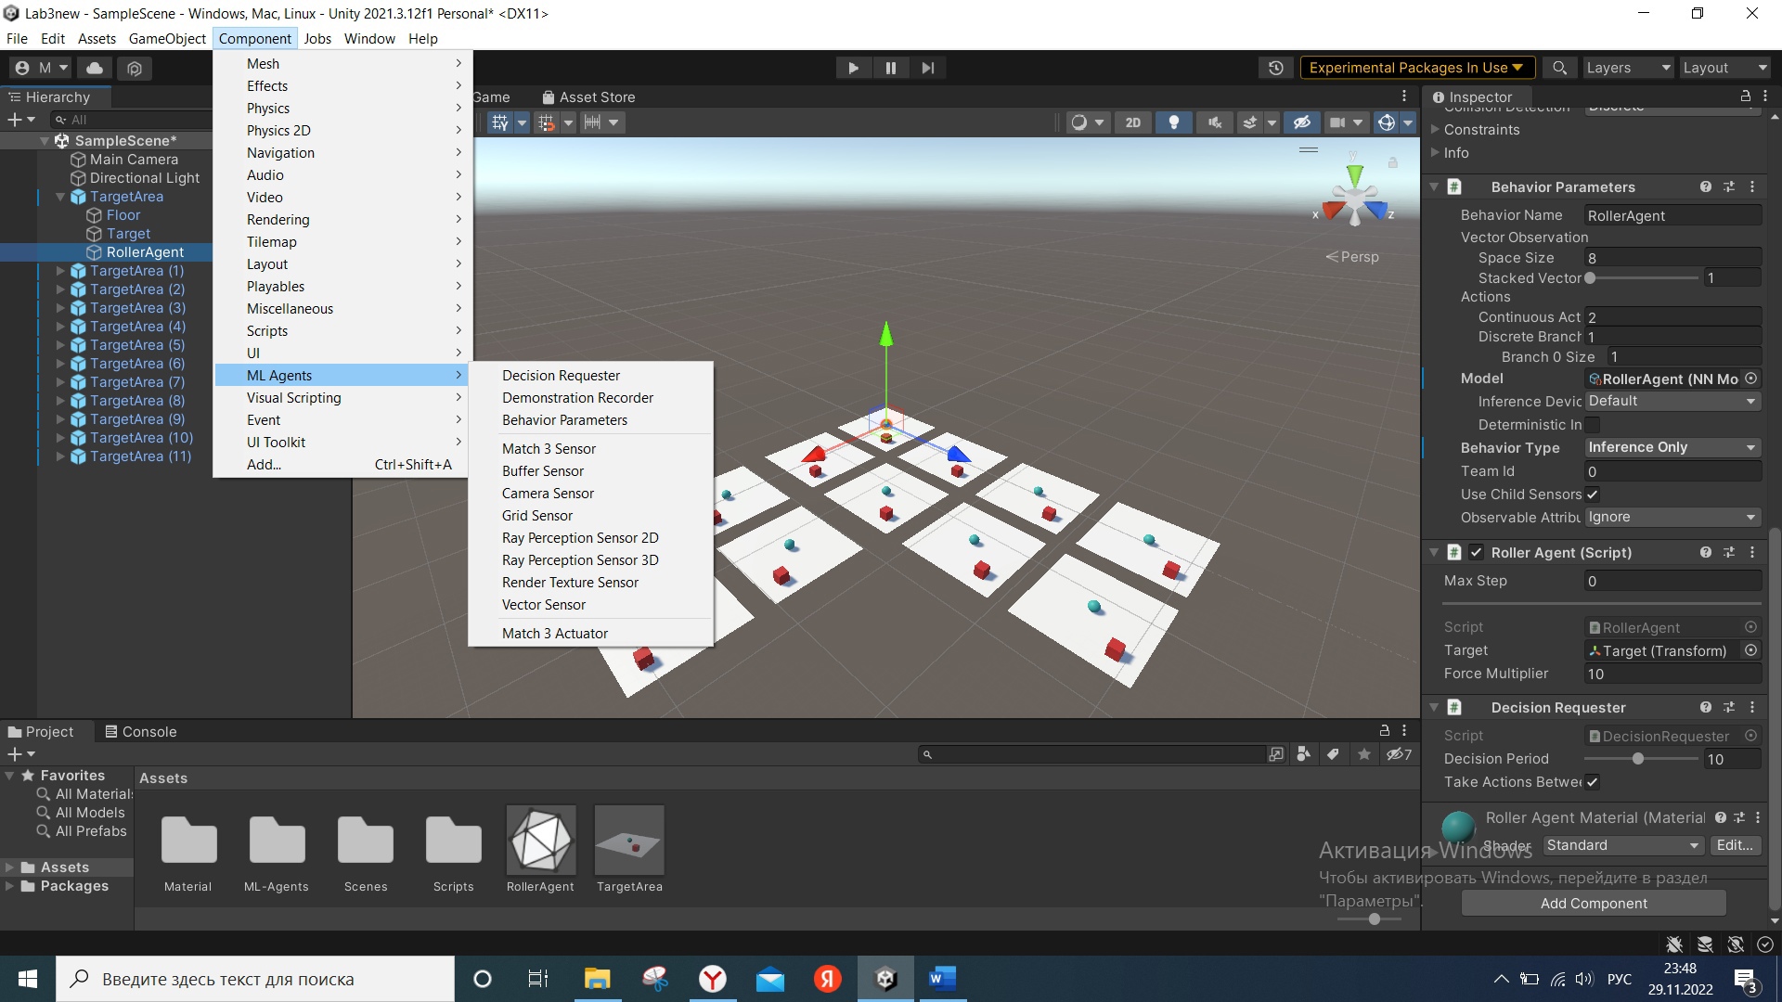
Task: Uncheck Use Child Sensors checkbox
Action: (x=1593, y=495)
